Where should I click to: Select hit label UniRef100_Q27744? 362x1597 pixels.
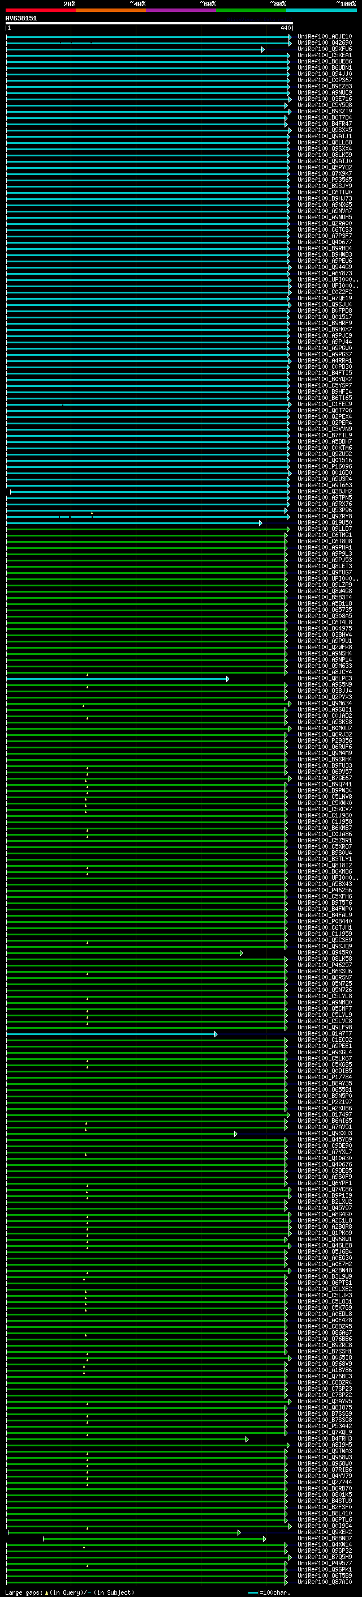[x=325, y=1483]
